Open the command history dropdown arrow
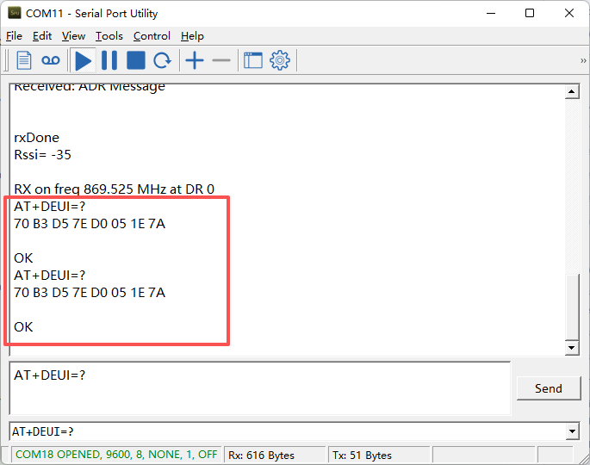 click(x=572, y=431)
